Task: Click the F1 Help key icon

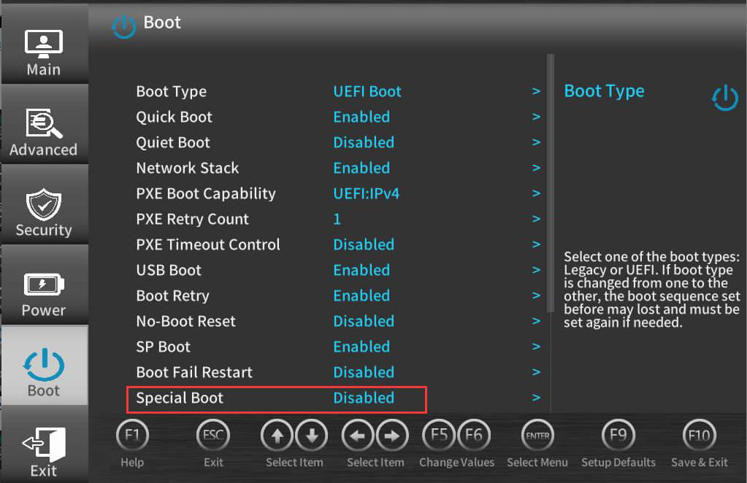Action: (132, 436)
